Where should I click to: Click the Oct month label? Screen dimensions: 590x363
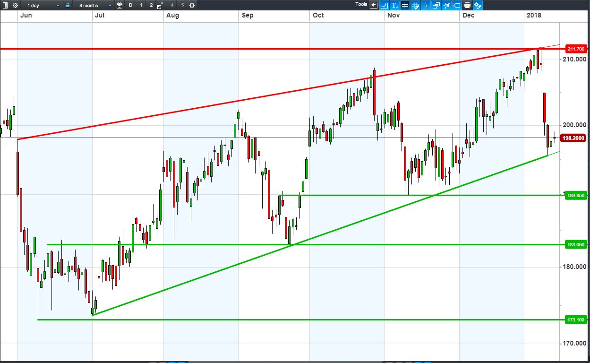pos(318,16)
